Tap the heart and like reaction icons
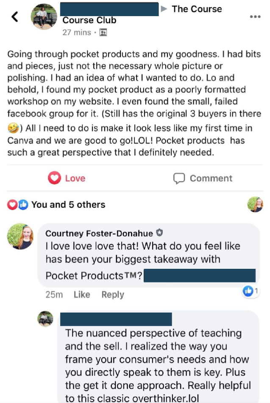 (19, 205)
